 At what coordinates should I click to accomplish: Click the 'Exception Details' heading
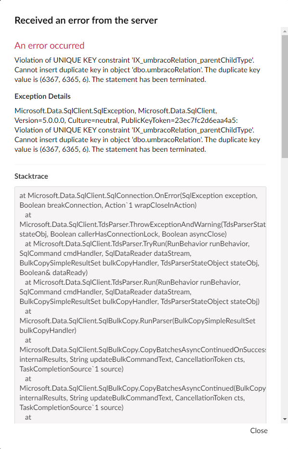(x=42, y=96)
